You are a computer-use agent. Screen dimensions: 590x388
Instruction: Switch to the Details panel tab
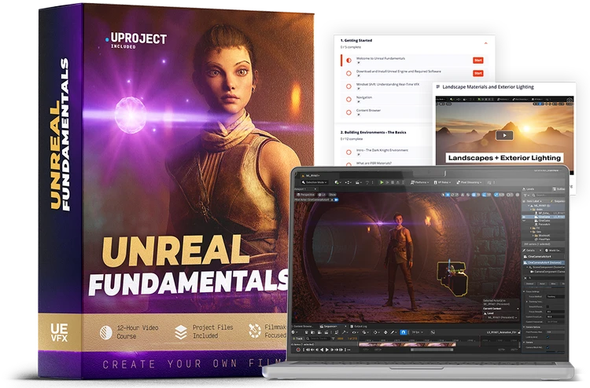click(x=530, y=250)
